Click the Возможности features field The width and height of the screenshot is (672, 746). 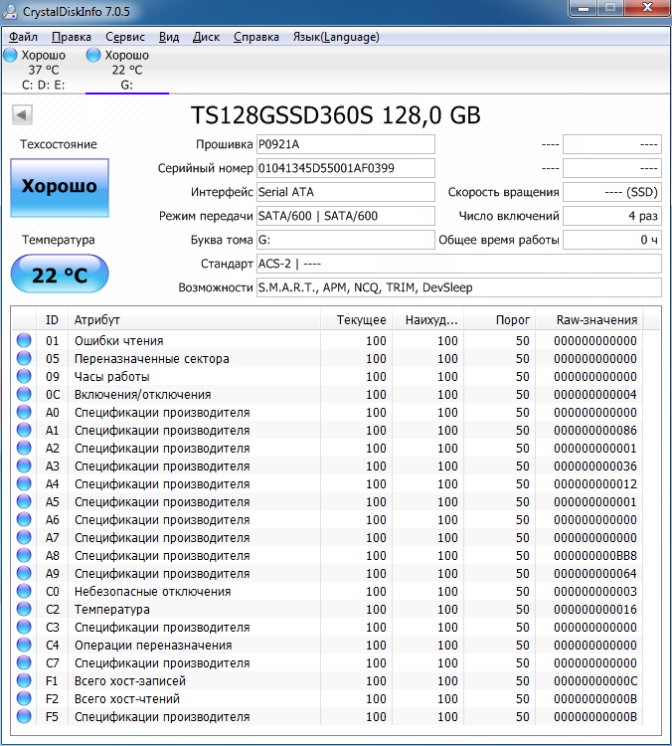pyautogui.click(x=459, y=287)
